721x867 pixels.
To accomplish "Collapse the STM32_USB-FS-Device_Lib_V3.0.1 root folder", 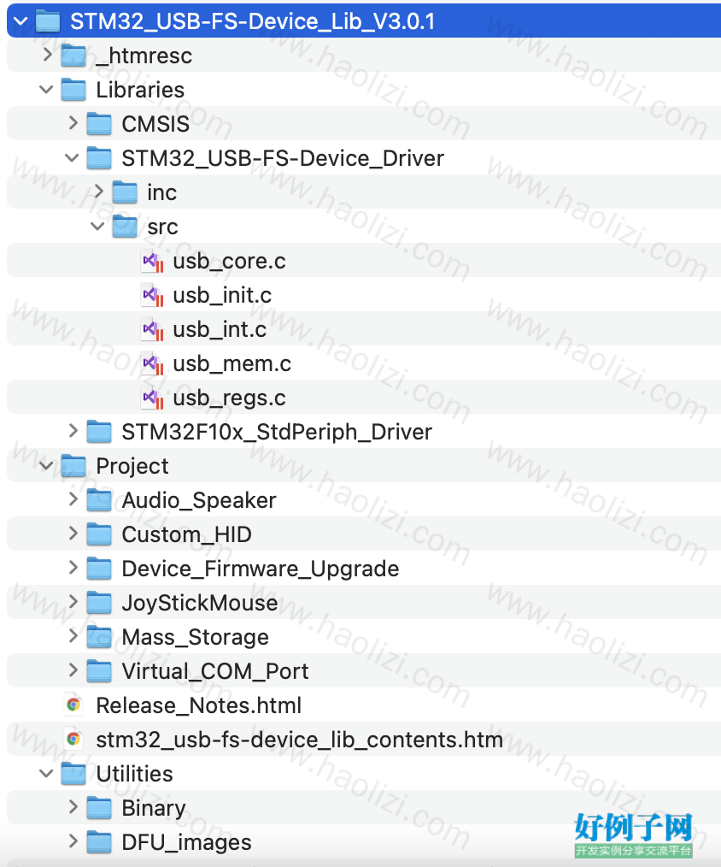I will (x=21, y=21).
